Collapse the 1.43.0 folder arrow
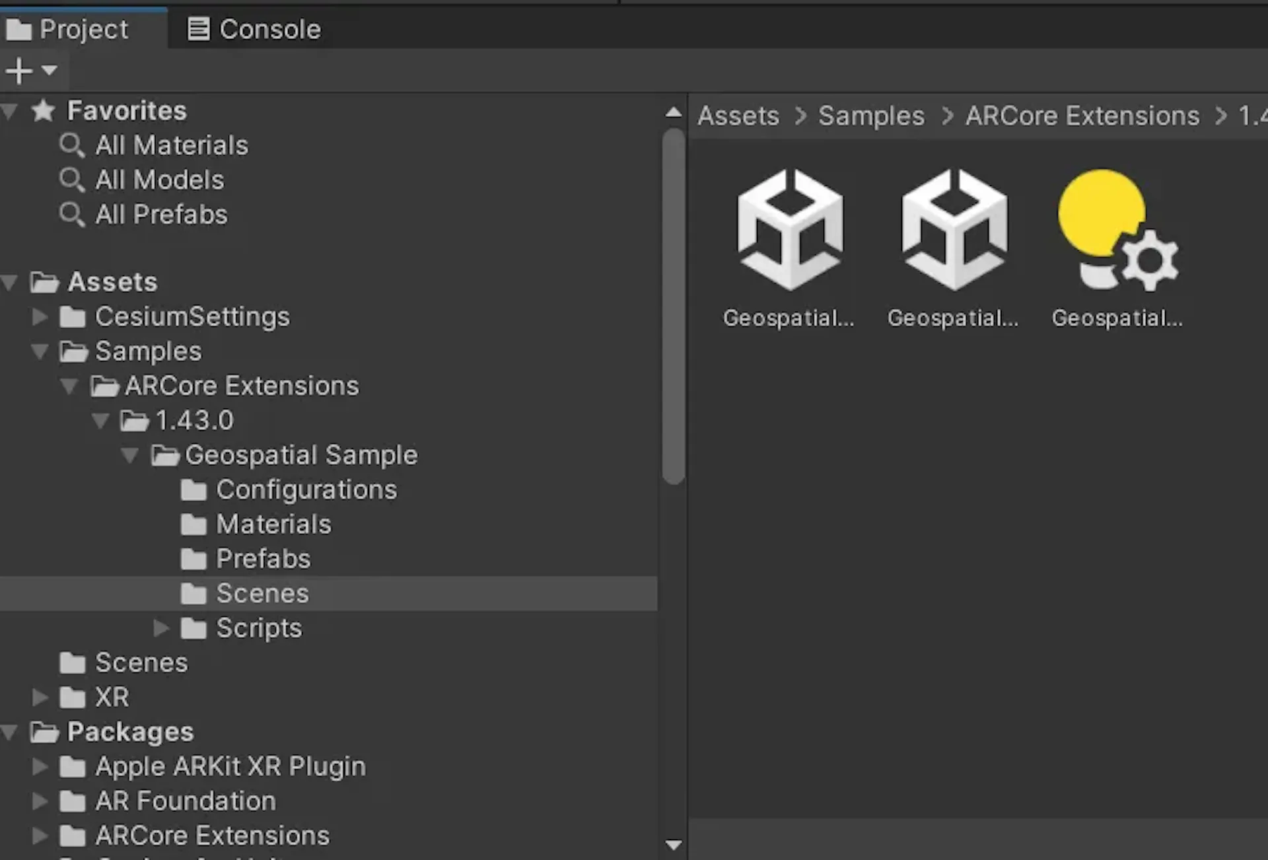 coord(100,420)
